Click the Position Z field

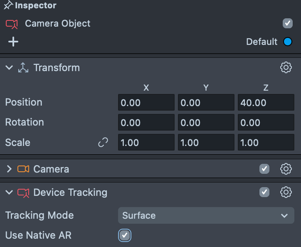(x=265, y=102)
